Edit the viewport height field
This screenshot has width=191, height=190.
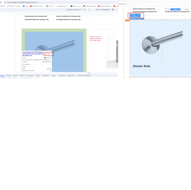tap(92, 10)
